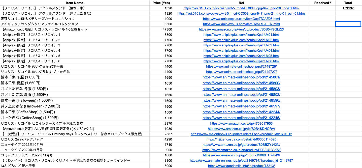Select ねんどろいど 錦木千束 cell
This screenshot has height=168, width=362.
click(x=75, y=166)
